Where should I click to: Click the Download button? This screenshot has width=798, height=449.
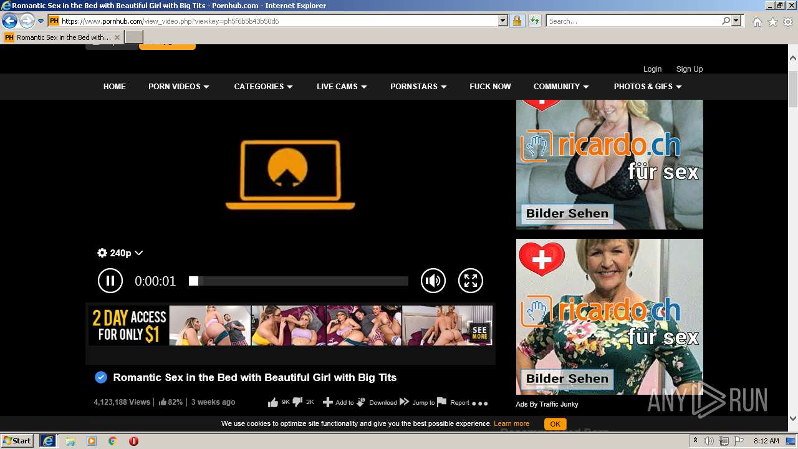(377, 403)
